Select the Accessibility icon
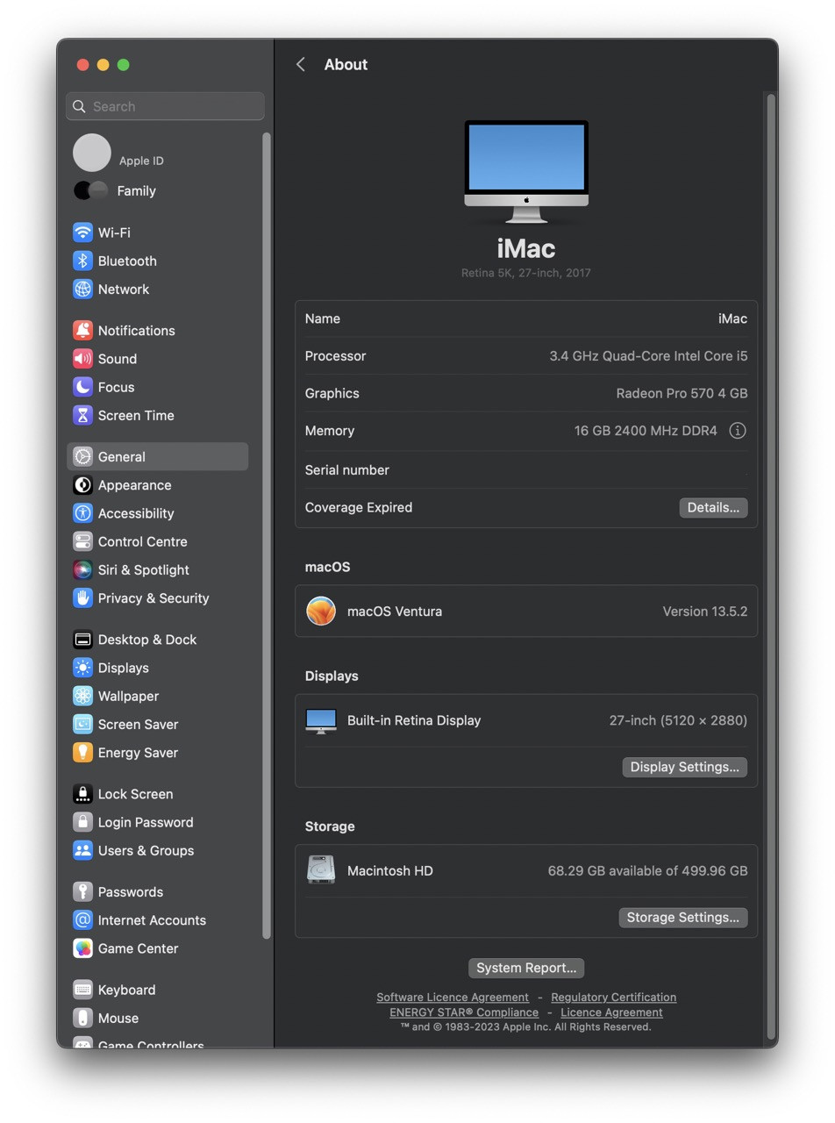 click(82, 513)
